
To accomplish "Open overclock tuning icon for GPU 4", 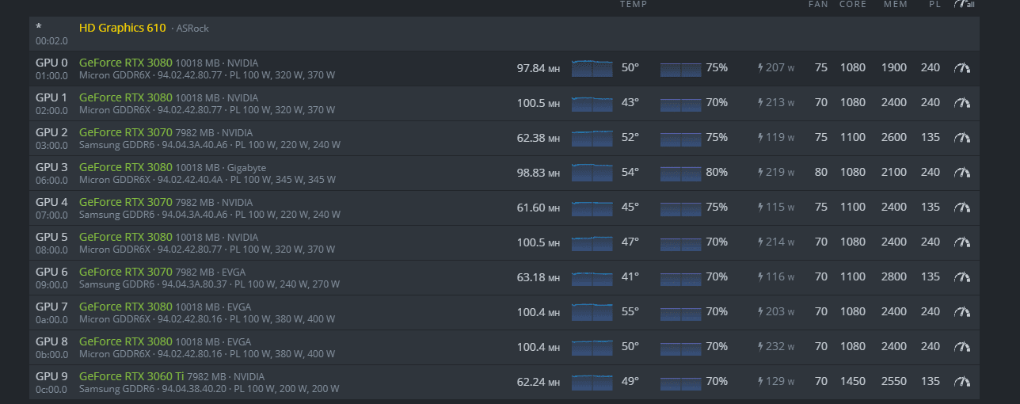I will (x=962, y=208).
